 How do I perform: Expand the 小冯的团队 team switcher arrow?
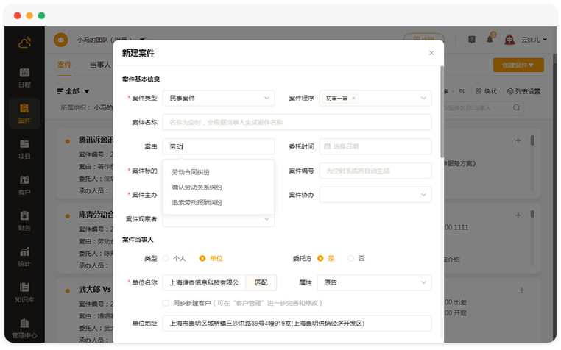point(142,40)
